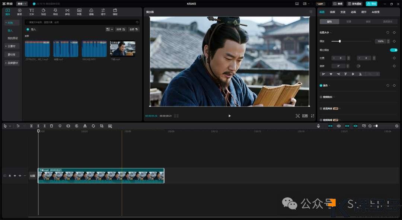Click the undo arrow in timeline toolbar
Viewport: 402px width, 220px height.
point(18,126)
